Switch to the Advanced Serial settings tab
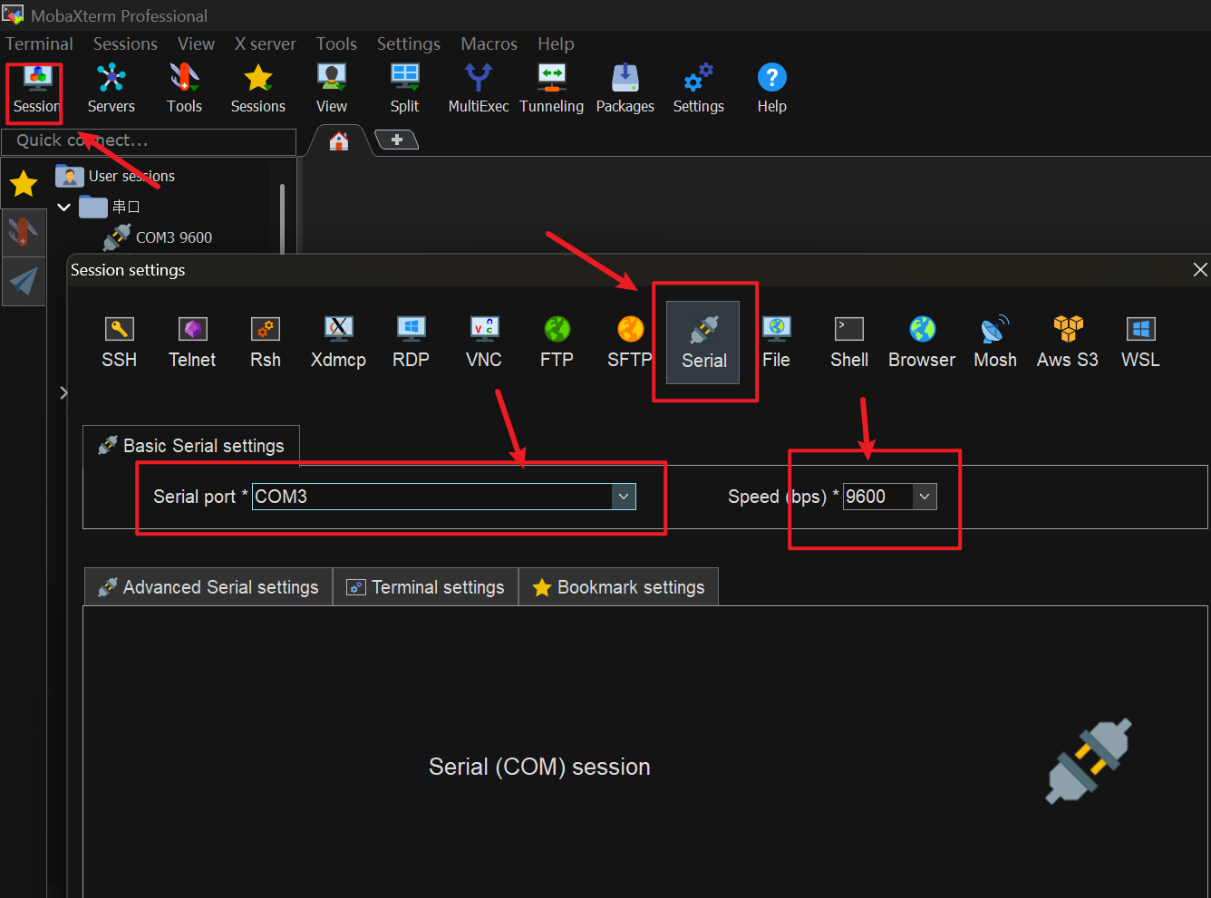The height and width of the screenshot is (898, 1211). (x=208, y=587)
